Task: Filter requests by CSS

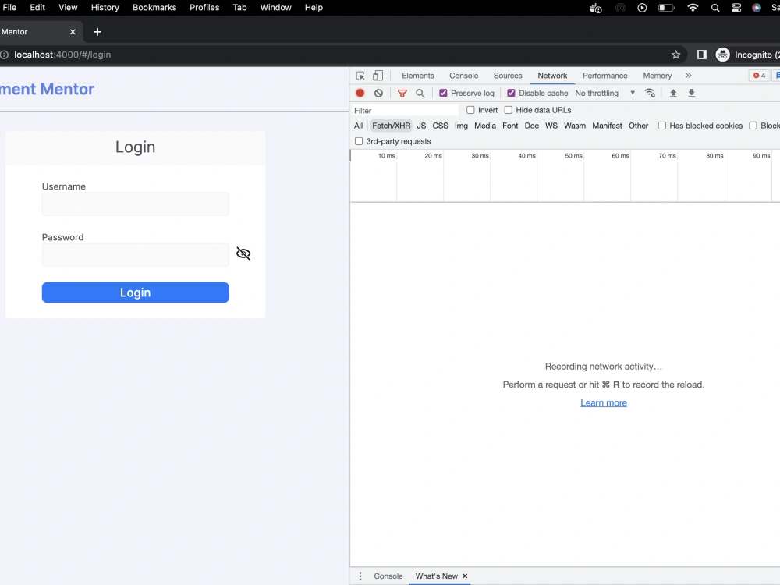Action: coord(440,126)
